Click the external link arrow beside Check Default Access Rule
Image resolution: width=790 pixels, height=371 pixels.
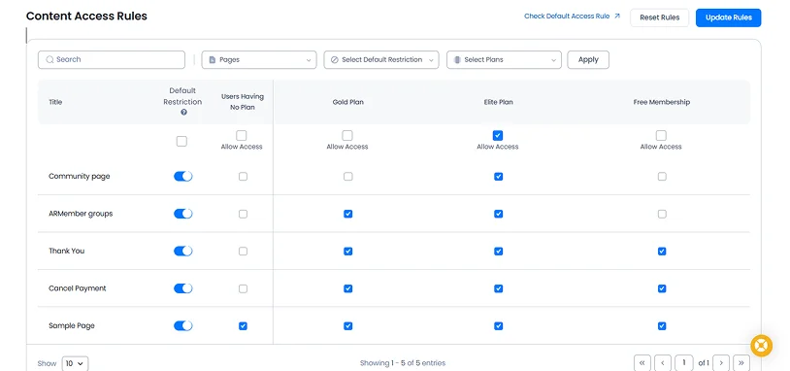click(x=617, y=17)
